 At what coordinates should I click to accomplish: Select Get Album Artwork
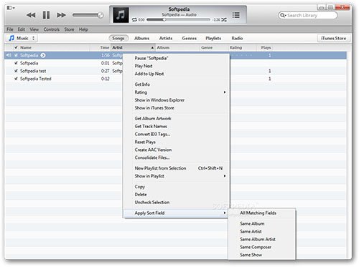[176, 119]
